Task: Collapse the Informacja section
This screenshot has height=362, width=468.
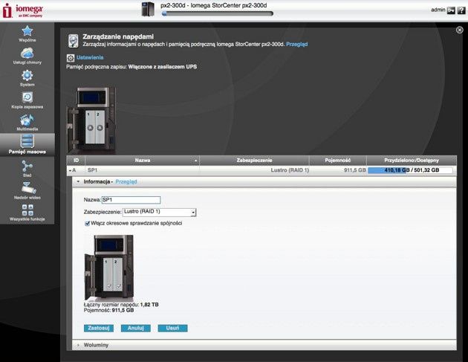Action: tap(78, 181)
